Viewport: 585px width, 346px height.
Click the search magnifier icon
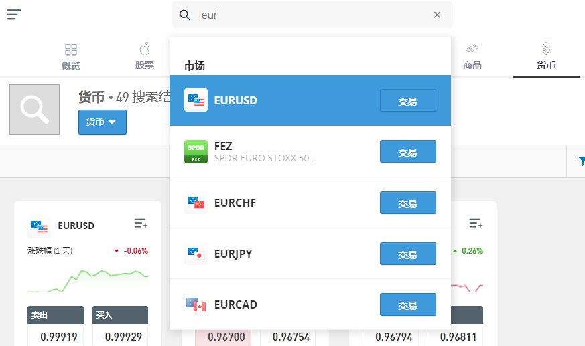click(x=185, y=15)
